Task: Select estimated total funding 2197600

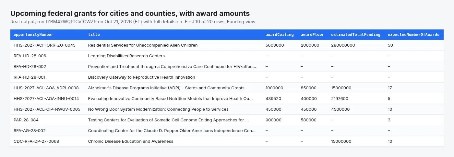Action: pos(340,99)
